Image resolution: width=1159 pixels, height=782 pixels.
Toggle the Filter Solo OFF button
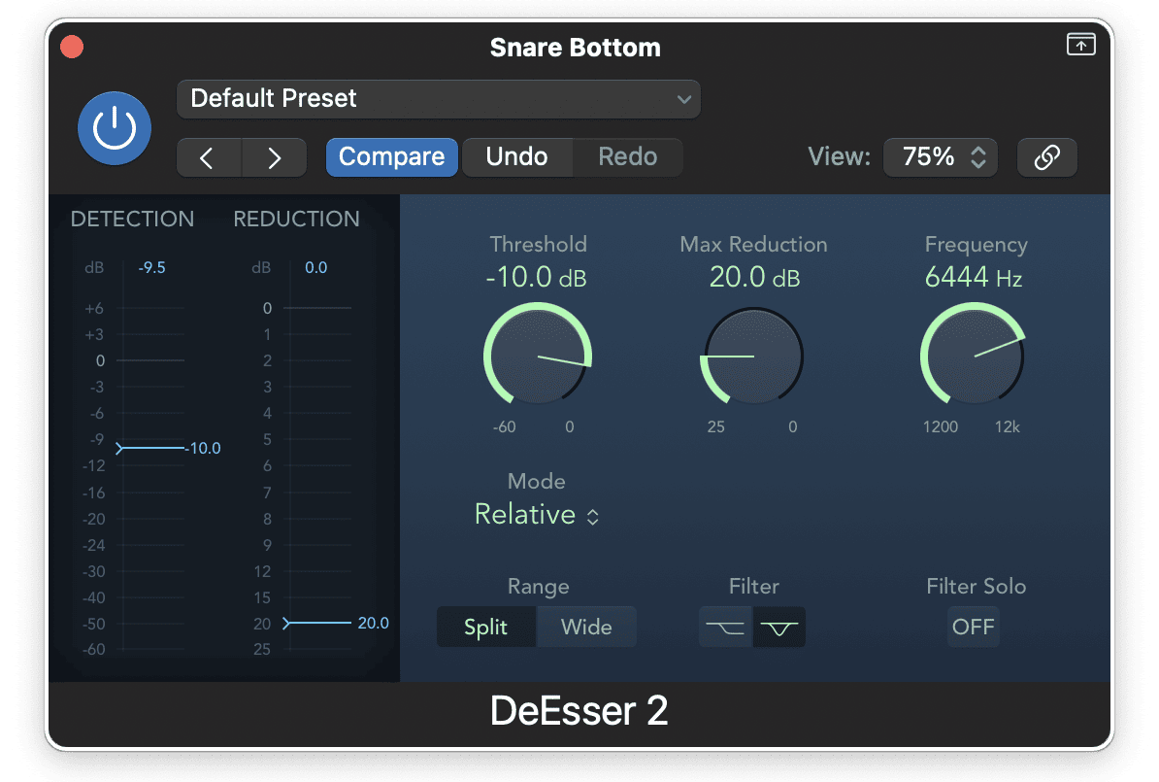(973, 628)
